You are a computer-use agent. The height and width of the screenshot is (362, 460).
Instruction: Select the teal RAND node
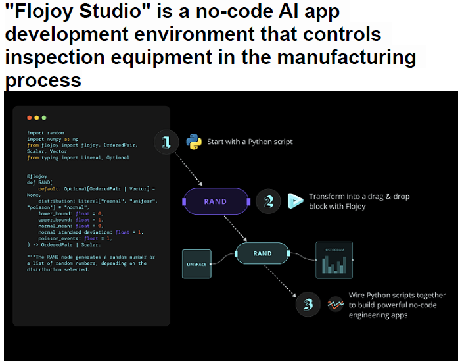point(262,253)
